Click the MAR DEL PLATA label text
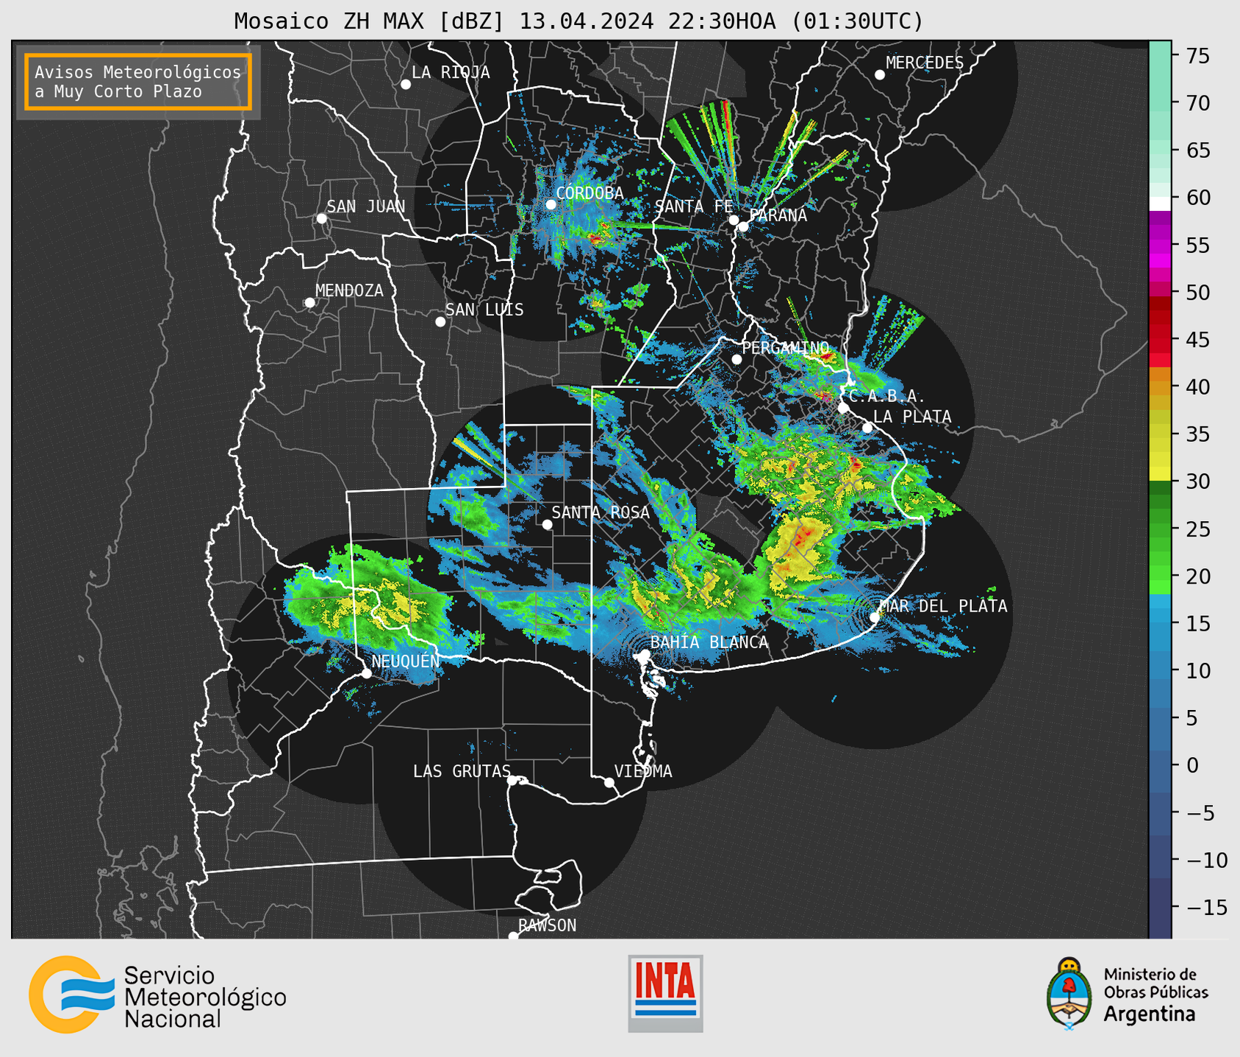The width and height of the screenshot is (1240, 1057). tap(944, 606)
